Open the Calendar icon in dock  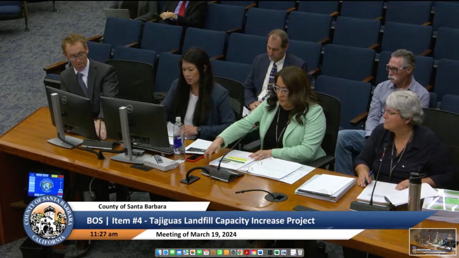coord(206,253)
